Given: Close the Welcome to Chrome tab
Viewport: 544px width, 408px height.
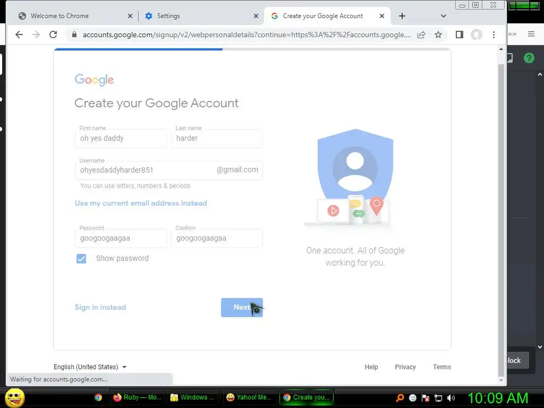Looking at the screenshot, I should point(130,16).
